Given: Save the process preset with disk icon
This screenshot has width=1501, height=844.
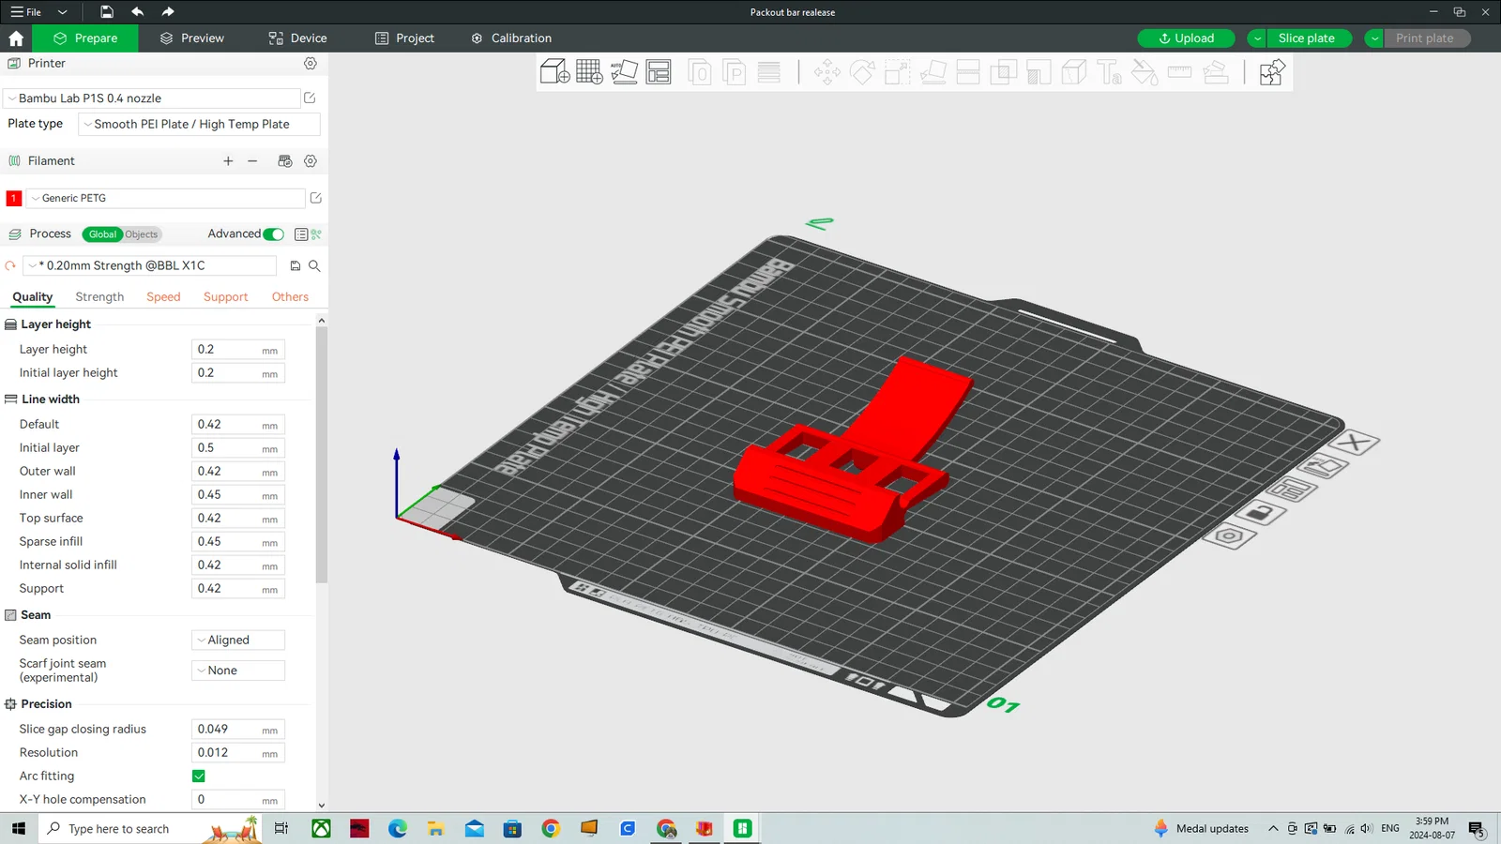Looking at the screenshot, I should click(296, 266).
